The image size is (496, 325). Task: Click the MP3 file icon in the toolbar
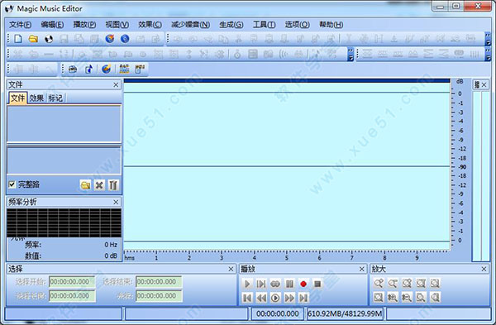140,69
